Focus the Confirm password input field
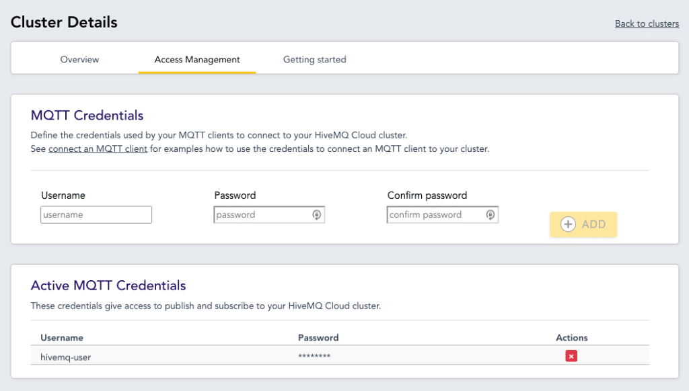The height and width of the screenshot is (391, 689). pyautogui.click(x=443, y=214)
